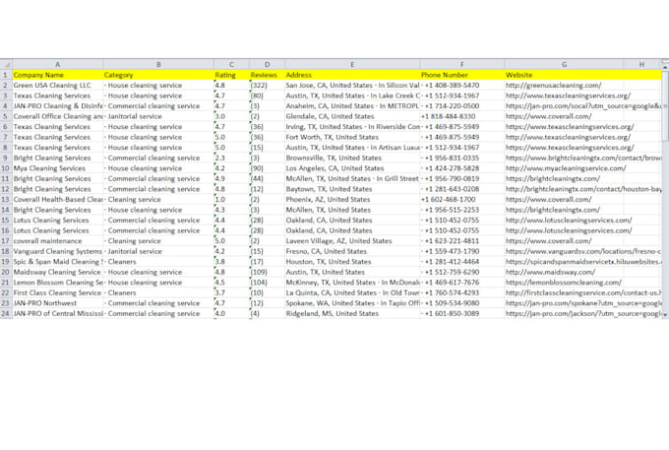
Task: Open the lemonblossomcleaning.com website link
Action: pos(564,283)
